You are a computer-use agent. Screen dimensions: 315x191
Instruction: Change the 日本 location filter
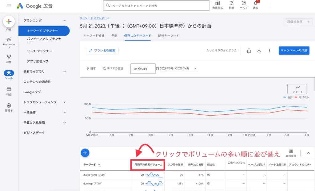coord(91,68)
